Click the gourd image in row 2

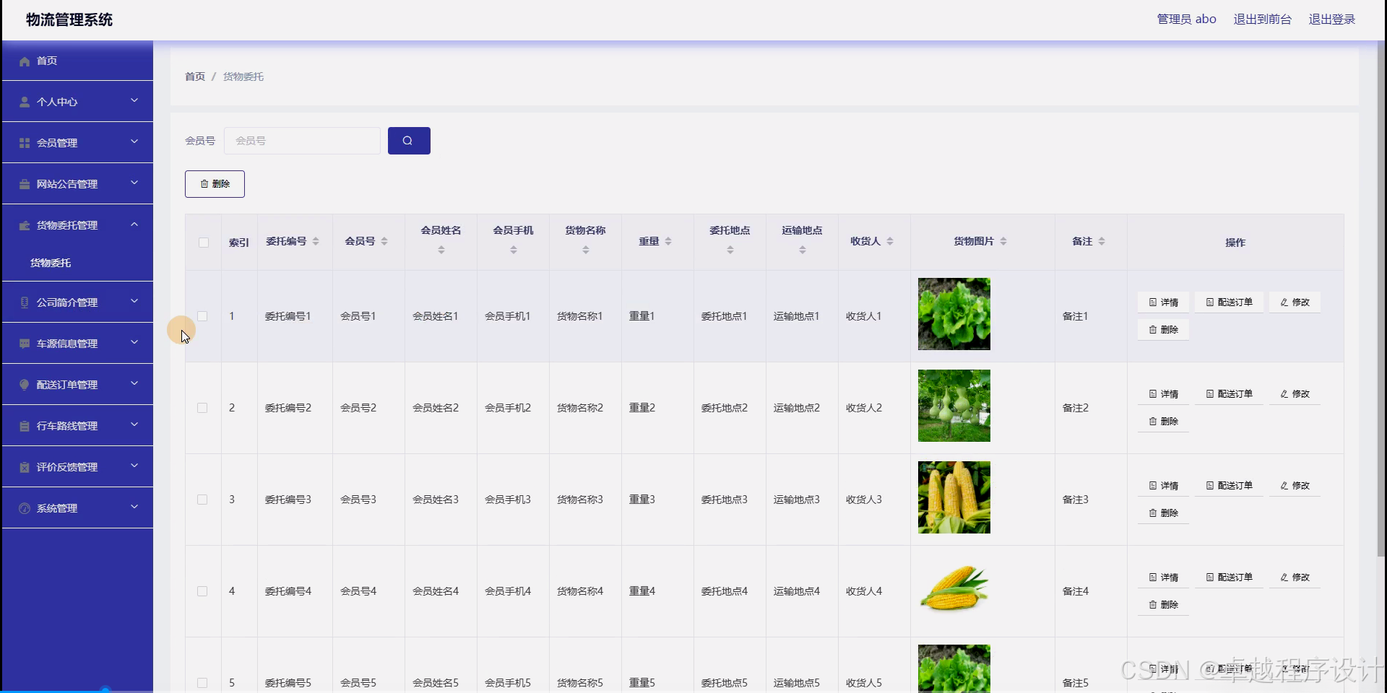pos(954,406)
